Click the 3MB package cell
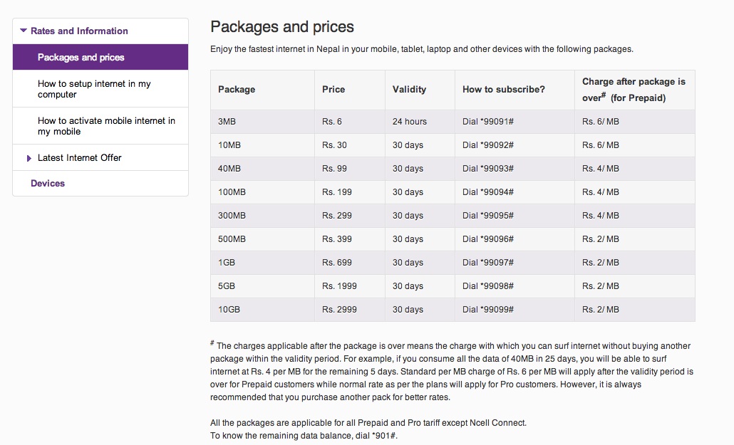734x445 pixels. pyautogui.click(x=227, y=122)
